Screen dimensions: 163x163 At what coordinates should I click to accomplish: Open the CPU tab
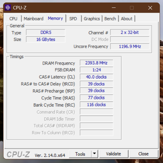point(13,19)
